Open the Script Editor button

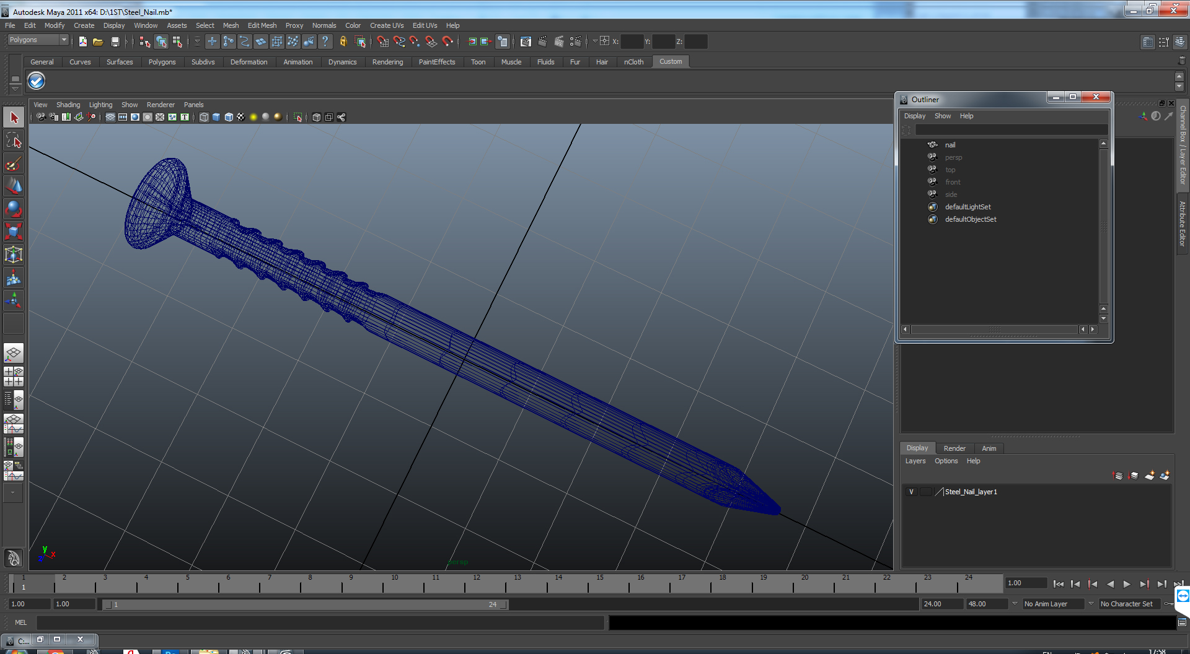pyautogui.click(x=1182, y=622)
